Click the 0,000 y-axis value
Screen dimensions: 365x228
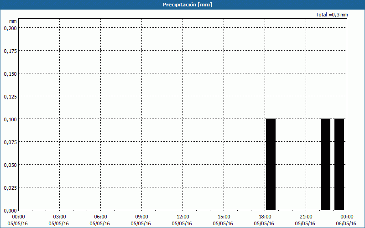[10, 211]
